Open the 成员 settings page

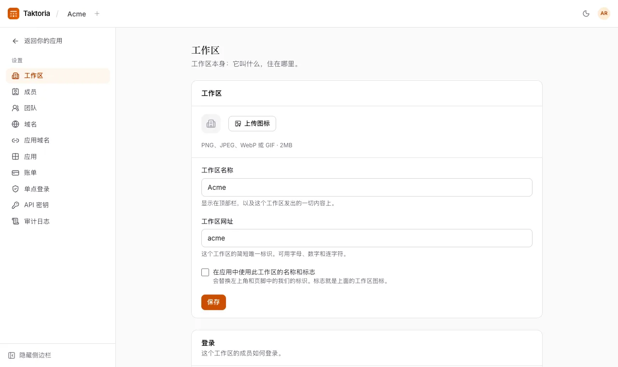coord(58,92)
